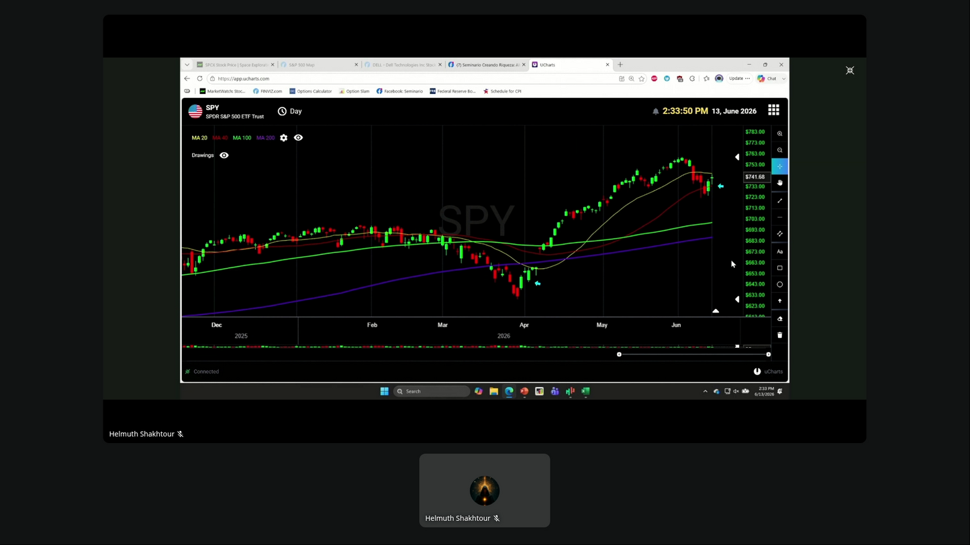
Task: Click the upper price-axis collapse arrow
Action: coord(737,157)
